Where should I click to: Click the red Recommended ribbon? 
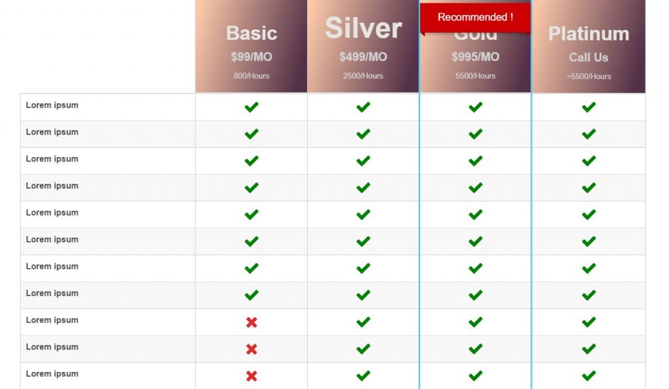point(476,18)
